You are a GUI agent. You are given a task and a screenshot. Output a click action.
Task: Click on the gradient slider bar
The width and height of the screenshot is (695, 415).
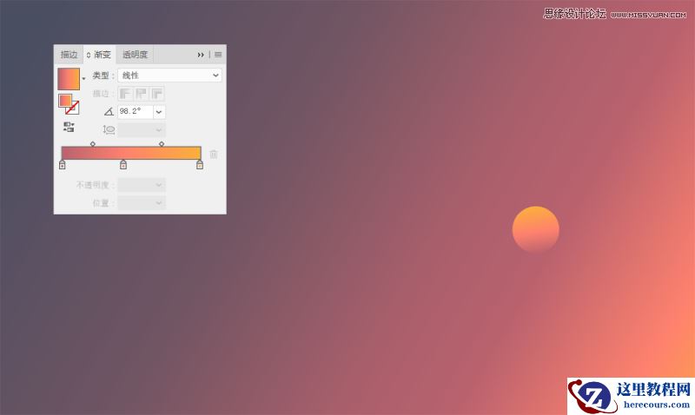[x=131, y=153]
